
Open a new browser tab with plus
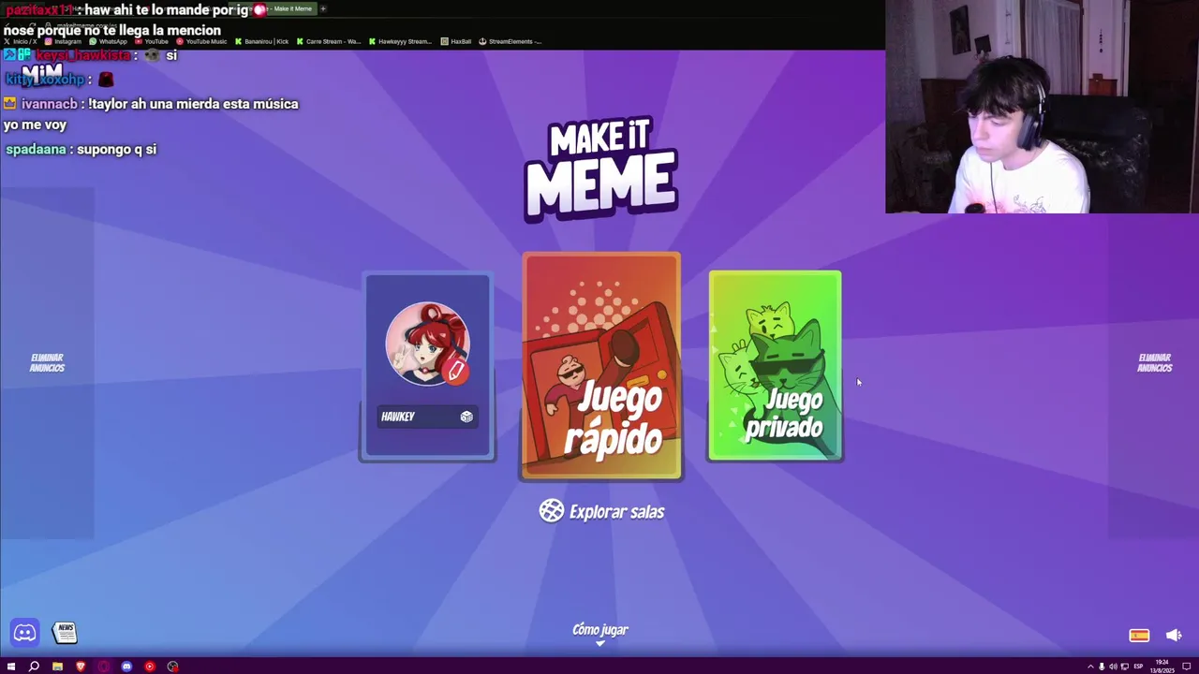[323, 9]
